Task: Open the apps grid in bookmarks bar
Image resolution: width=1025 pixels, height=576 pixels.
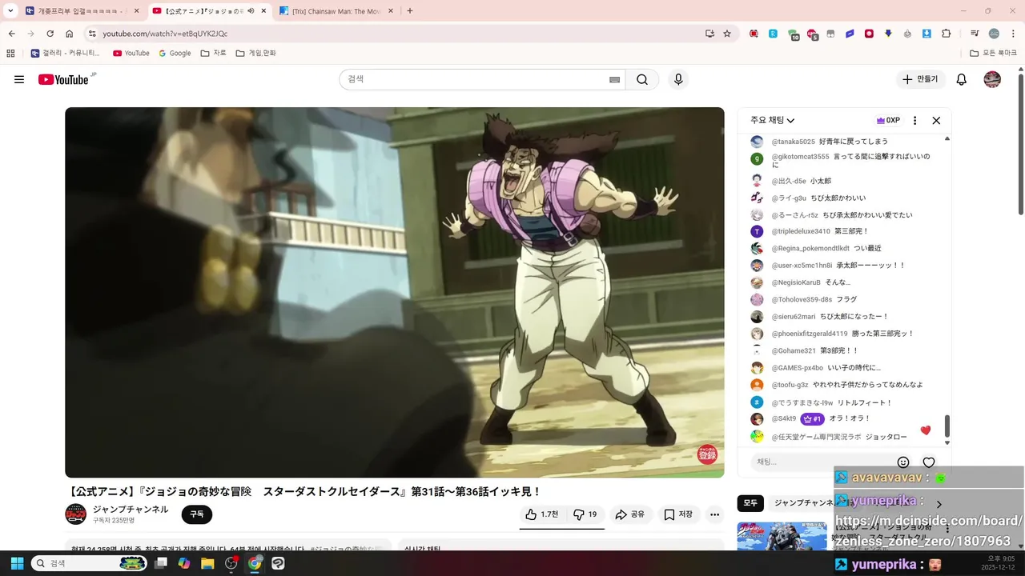Action: tap(10, 53)
